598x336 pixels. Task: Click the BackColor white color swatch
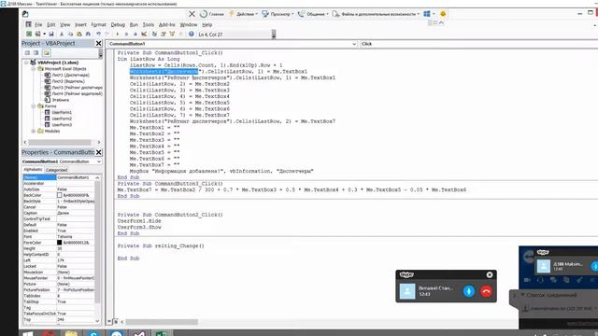pos(60,195)
